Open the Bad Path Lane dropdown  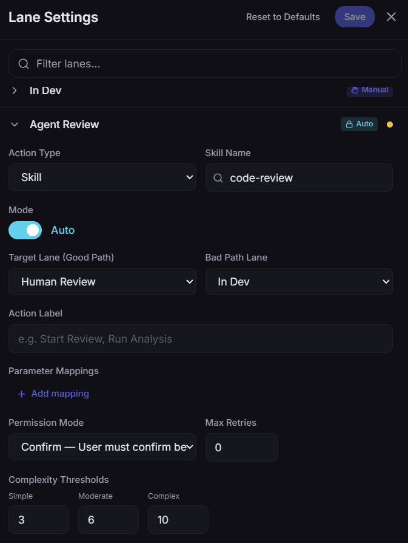(299, 282)
